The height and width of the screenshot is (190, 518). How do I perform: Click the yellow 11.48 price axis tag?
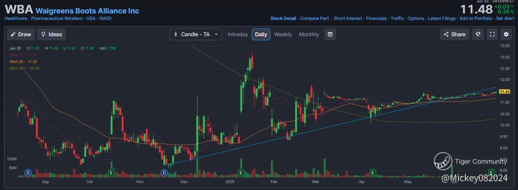point(505,92)
